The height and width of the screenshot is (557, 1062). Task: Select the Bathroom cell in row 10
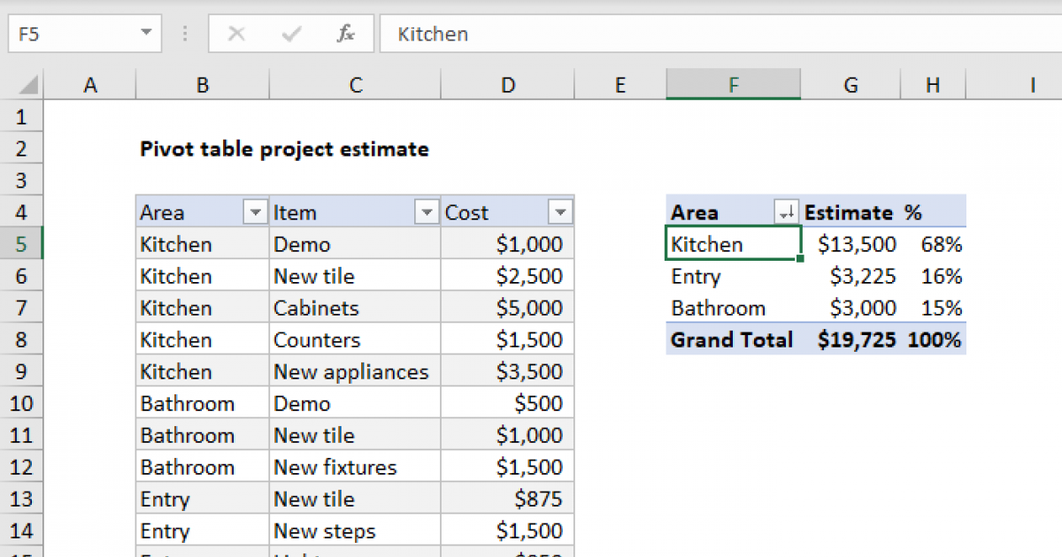click(x=188, y=403)
